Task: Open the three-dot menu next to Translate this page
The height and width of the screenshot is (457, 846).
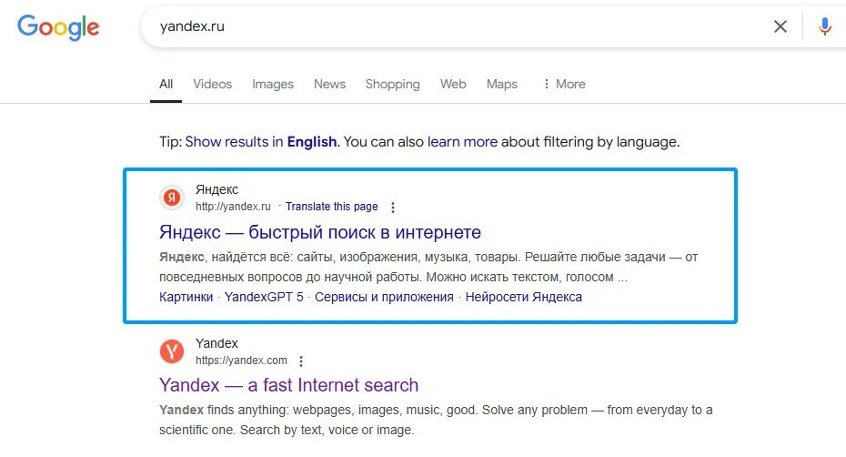Action: (x=393, y=207)
